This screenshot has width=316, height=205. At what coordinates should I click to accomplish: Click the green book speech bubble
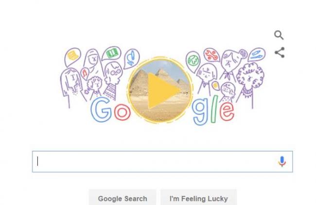(x=111, y=54)
